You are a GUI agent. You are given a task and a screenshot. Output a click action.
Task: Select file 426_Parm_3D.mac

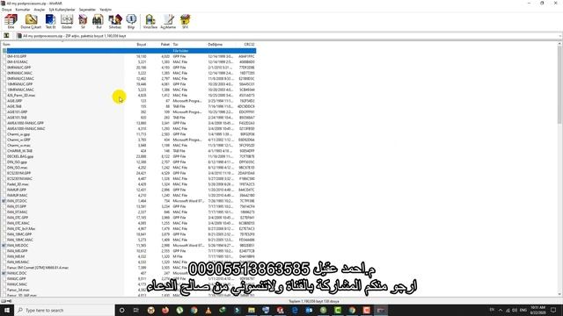[x=21, y=96]
